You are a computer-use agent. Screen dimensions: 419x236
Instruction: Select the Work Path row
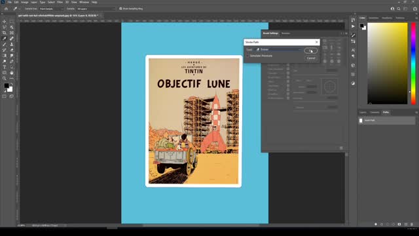tap(387, 121)
